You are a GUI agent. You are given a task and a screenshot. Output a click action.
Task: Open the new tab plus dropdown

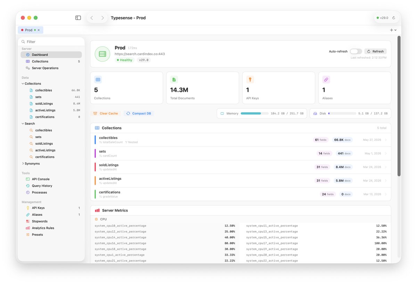[x=393, y=30]
